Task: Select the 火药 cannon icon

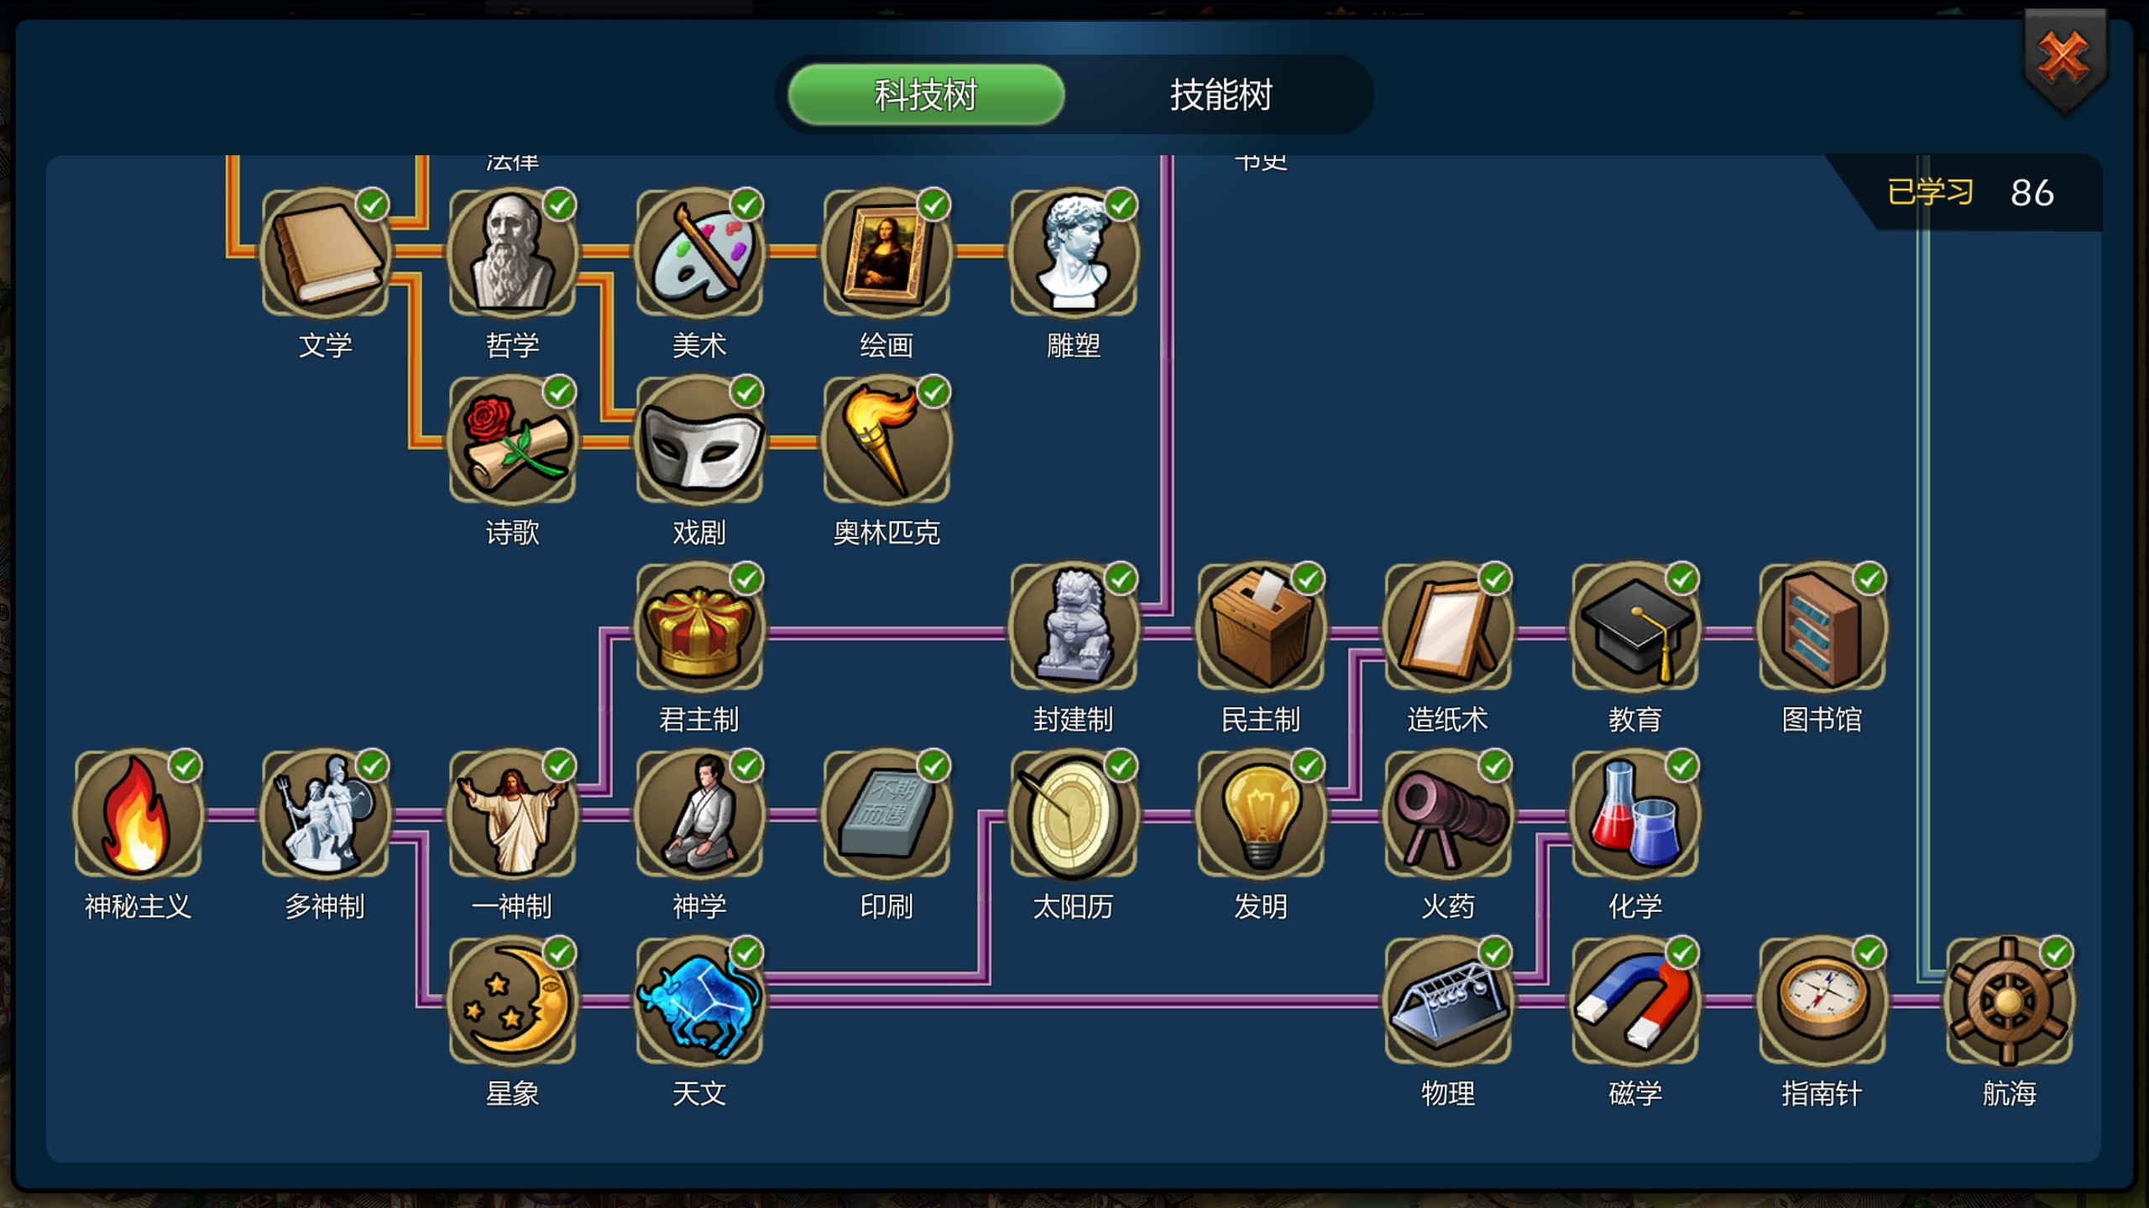Action: tap(1448, 813)
